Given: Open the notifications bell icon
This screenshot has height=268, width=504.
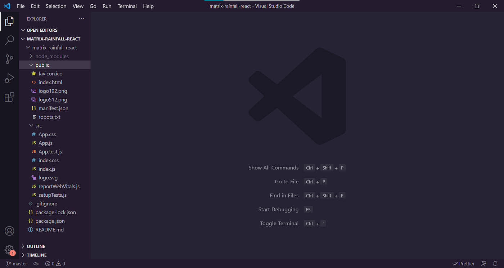Looking at the screenshot, I should click(495, 264).
